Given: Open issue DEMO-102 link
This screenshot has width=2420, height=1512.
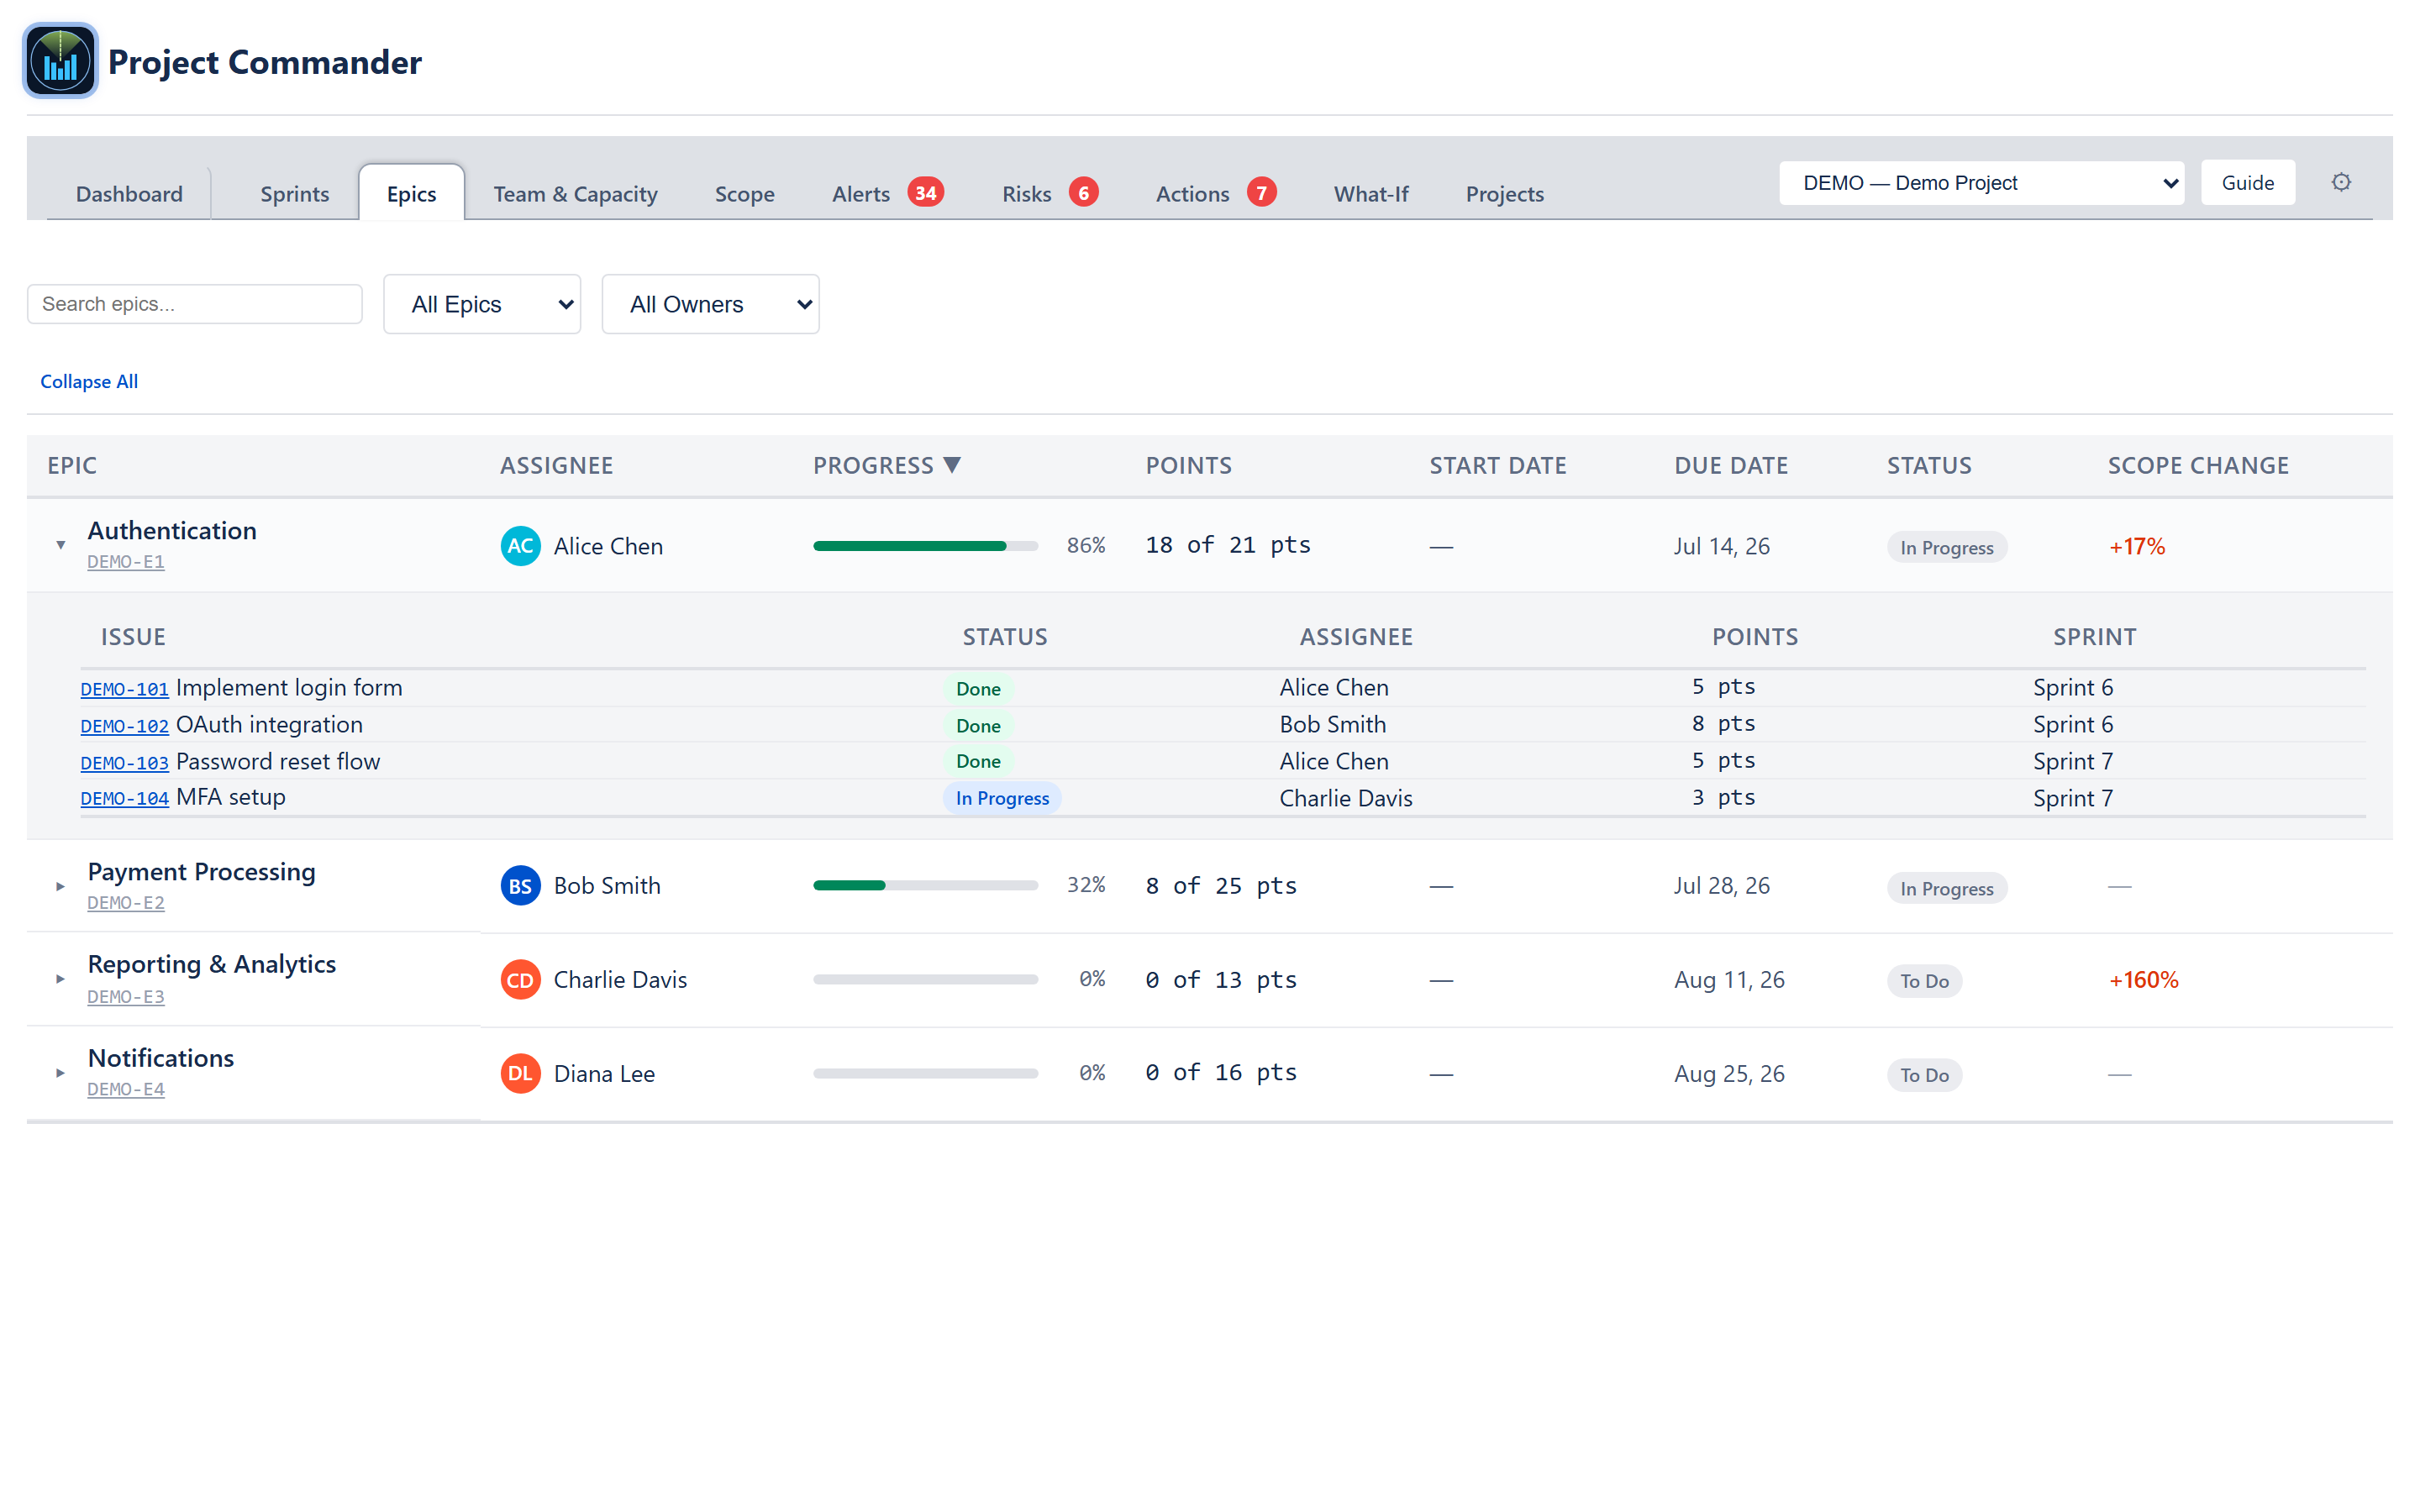Looking at the screenshot, I should [124, 726].
